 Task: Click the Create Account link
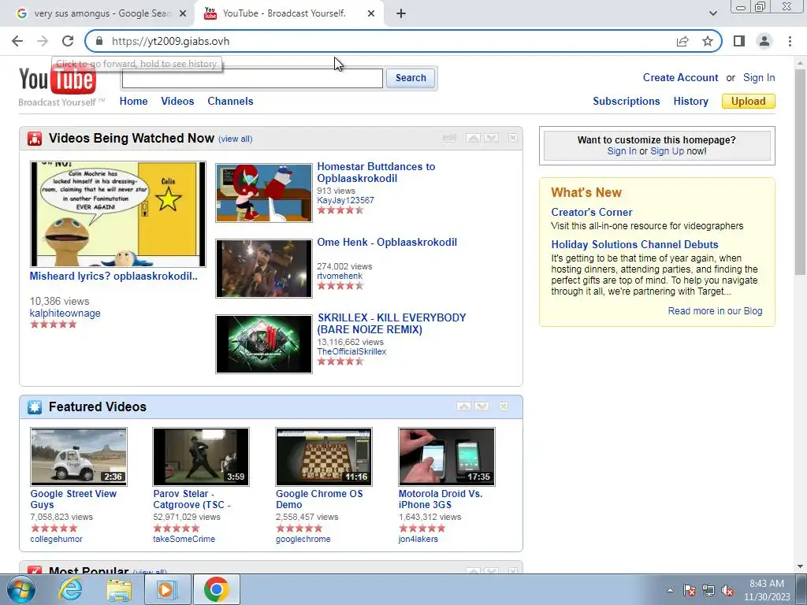[680, 78]
